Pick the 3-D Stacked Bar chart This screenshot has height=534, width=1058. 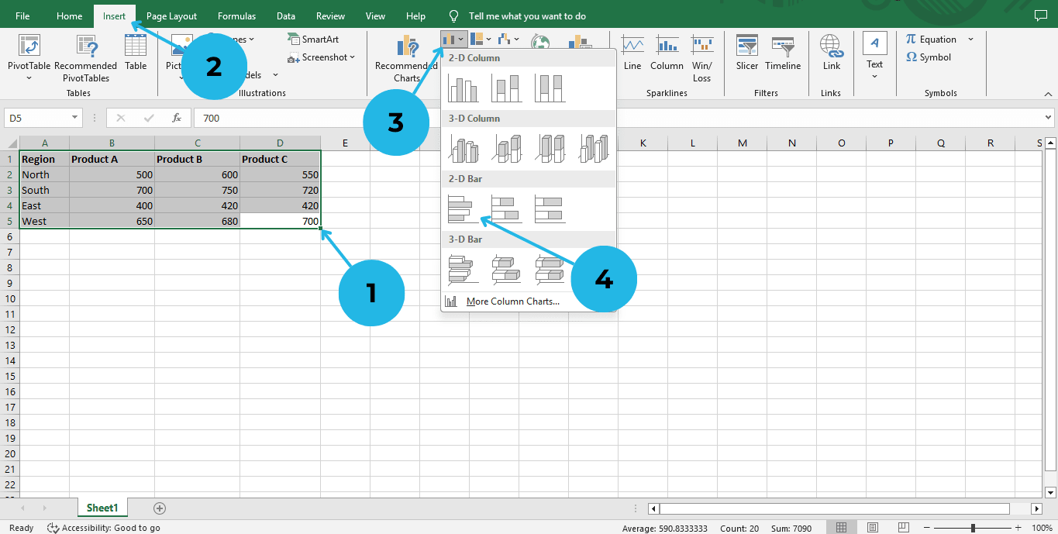tap(506, 270)
